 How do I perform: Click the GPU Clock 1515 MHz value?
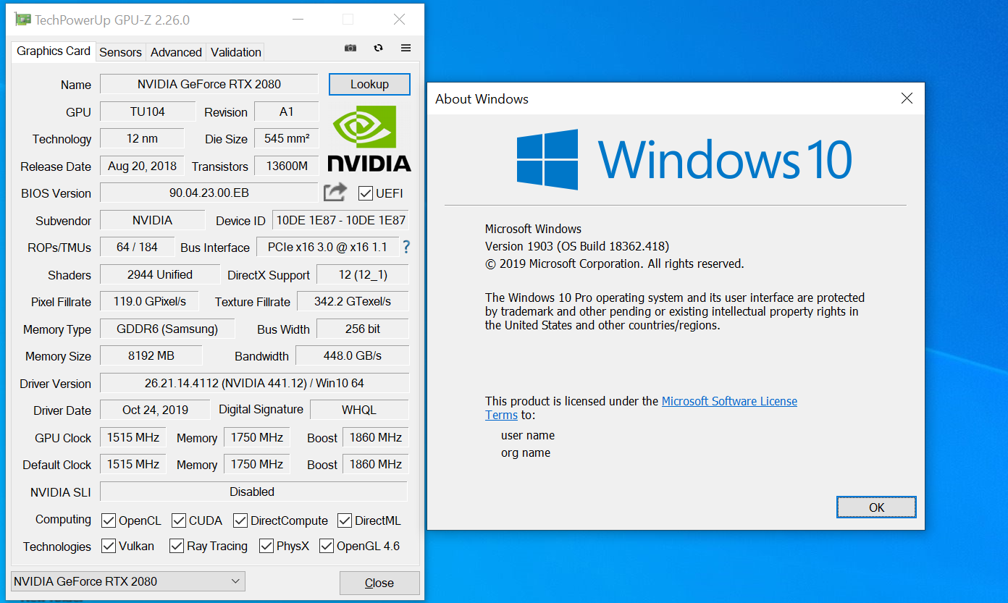click(133, 437)
